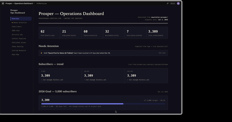Click the app logo icon in the top-left
232x122 pixels.
(3, 3)
